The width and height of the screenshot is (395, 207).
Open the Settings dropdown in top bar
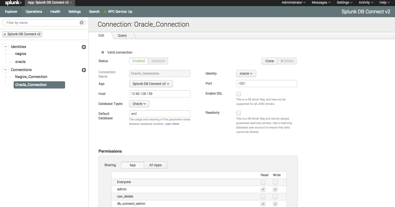point(345,2)
